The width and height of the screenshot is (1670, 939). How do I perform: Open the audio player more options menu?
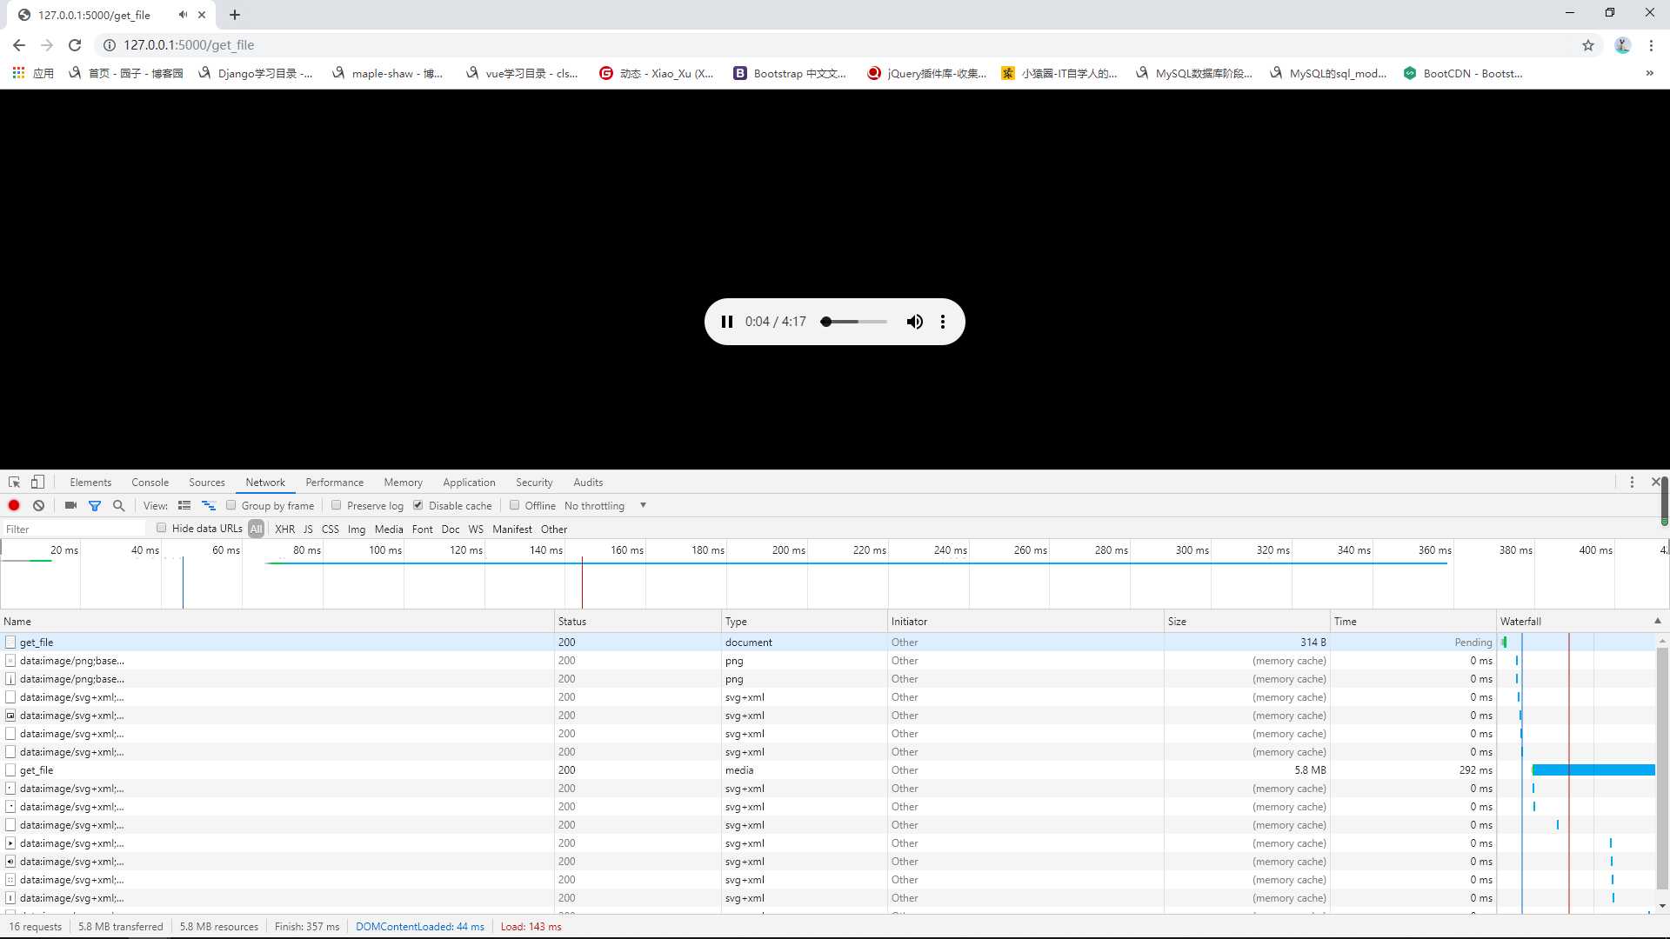pyautogui.click(x=943, y=322)
